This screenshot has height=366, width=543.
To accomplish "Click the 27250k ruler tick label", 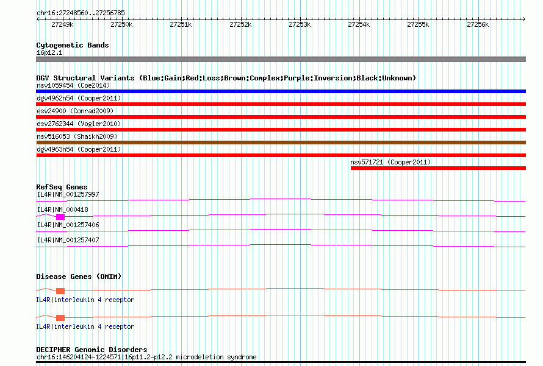I will [121, 24].
